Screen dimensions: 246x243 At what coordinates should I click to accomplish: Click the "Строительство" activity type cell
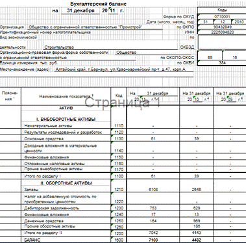click(110, 47)
